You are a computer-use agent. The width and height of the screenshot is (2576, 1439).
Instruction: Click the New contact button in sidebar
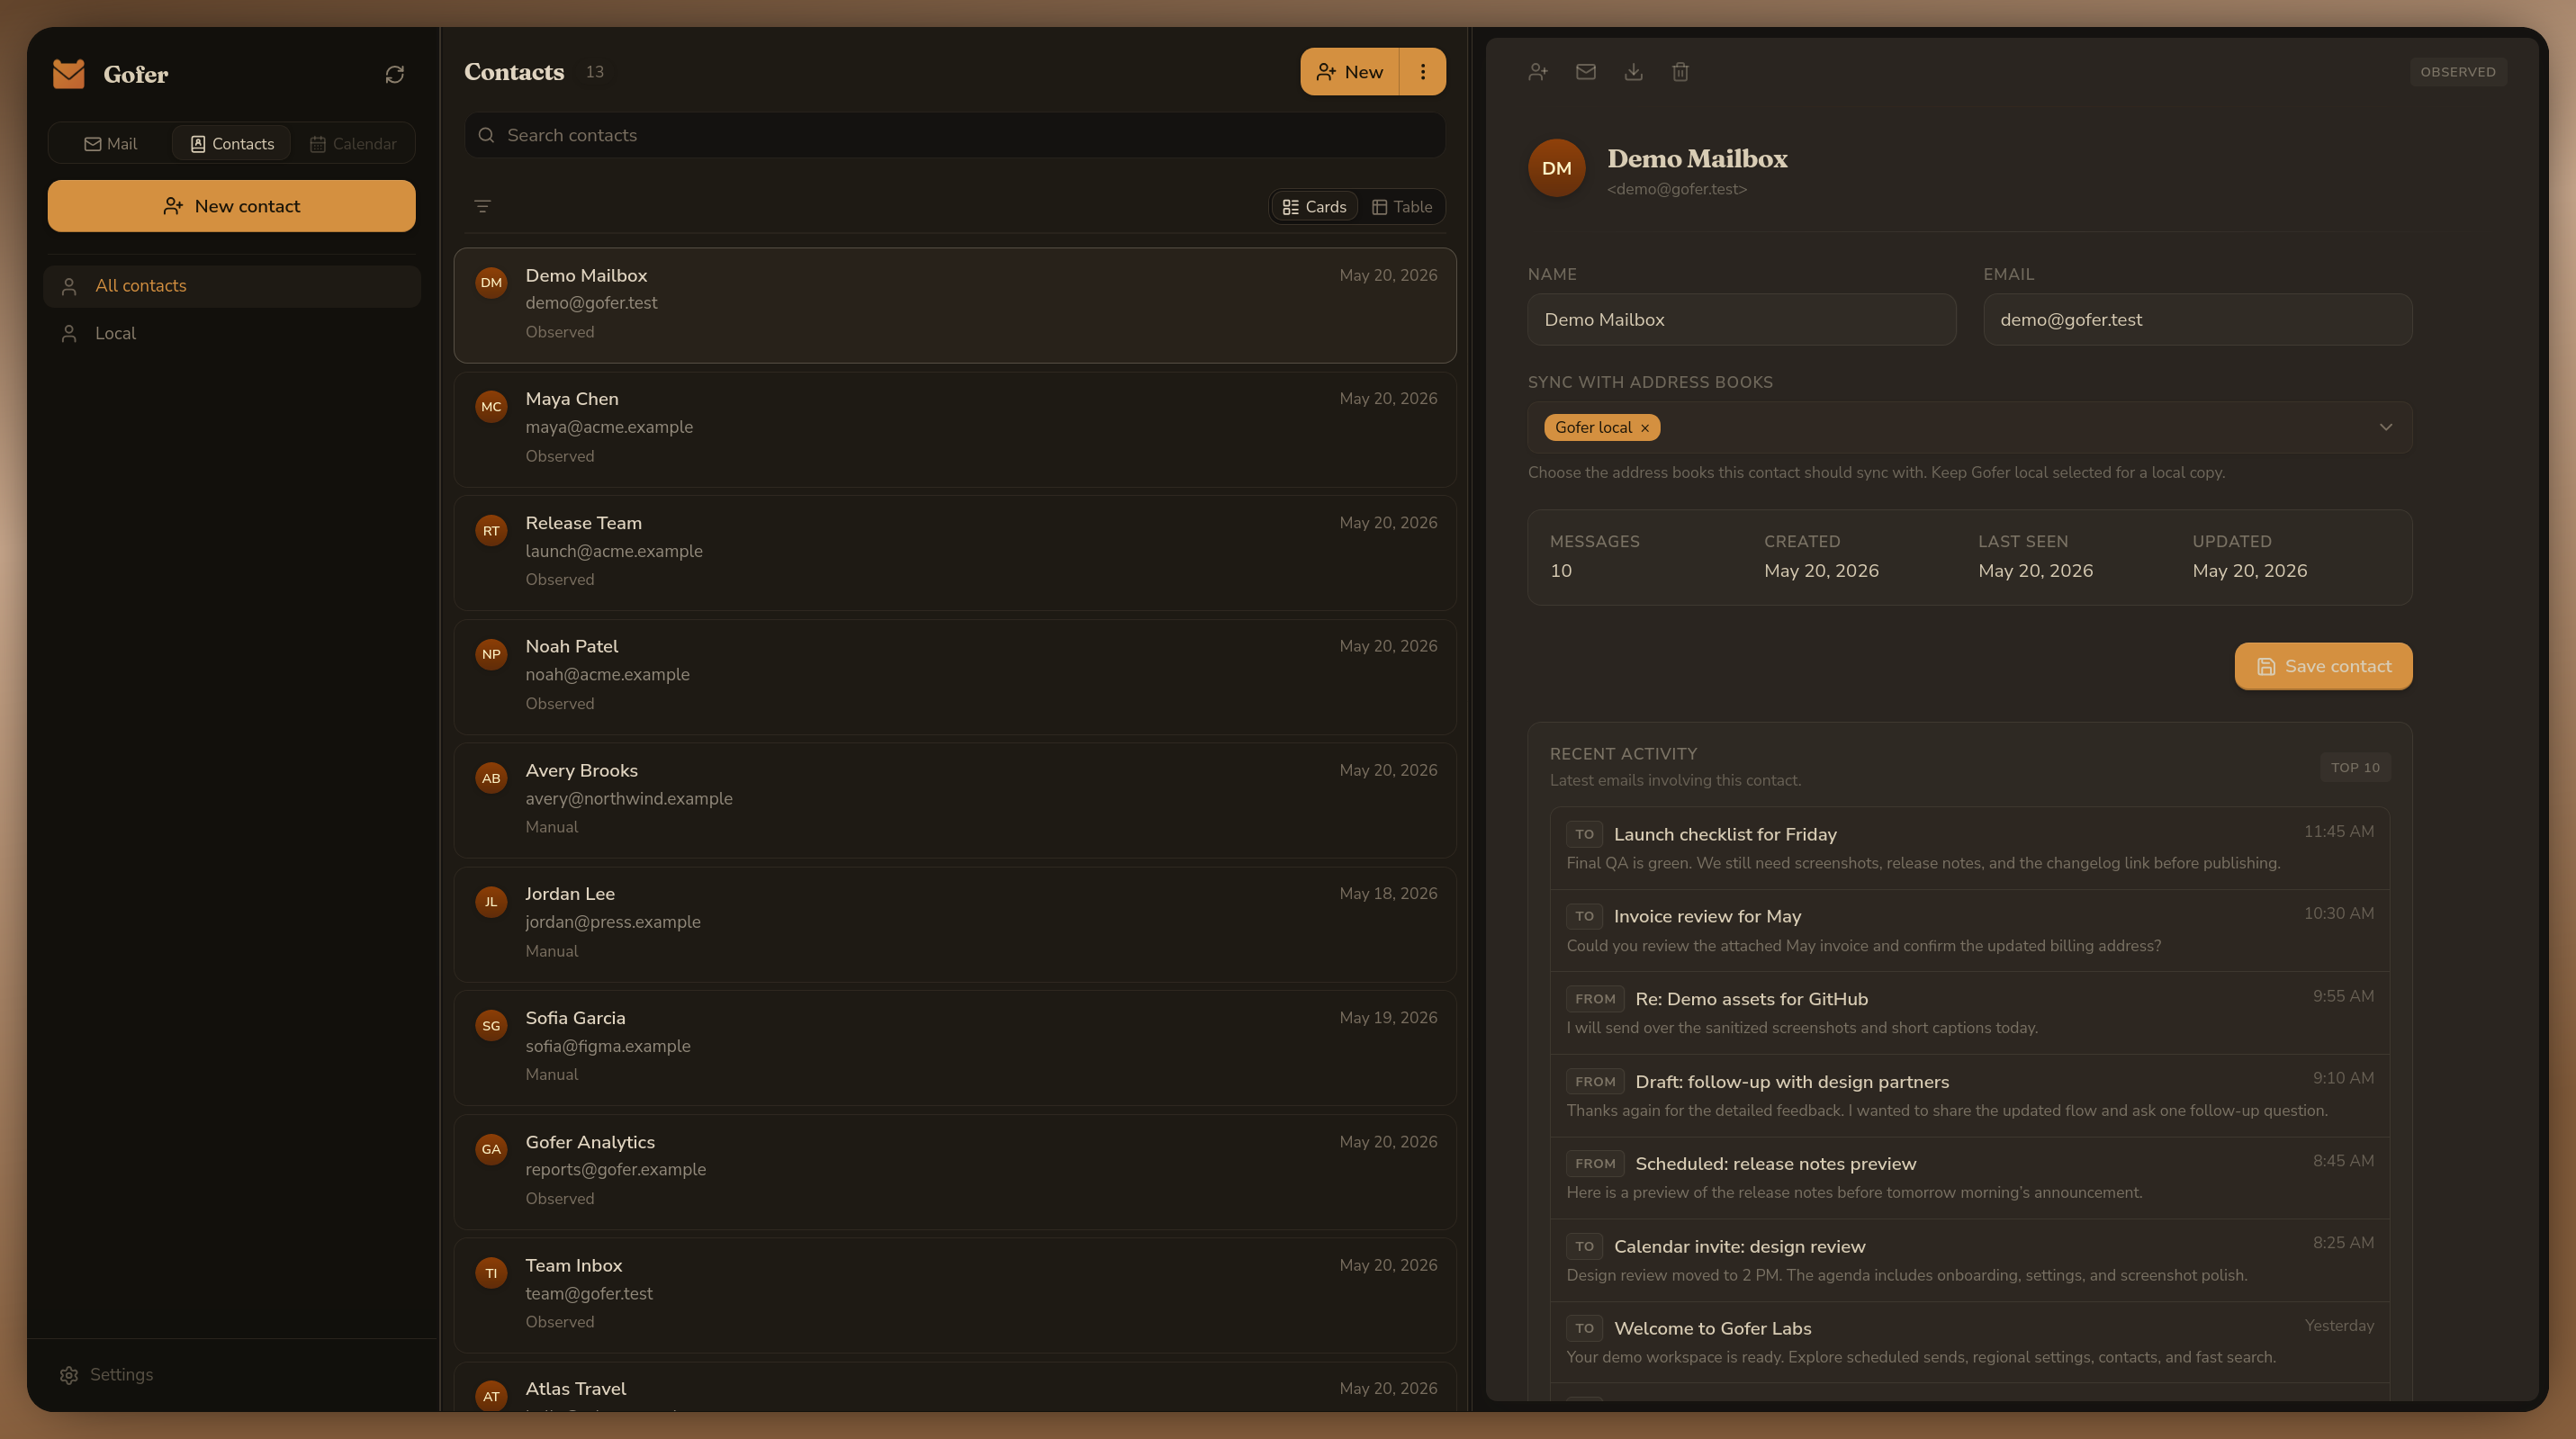point(231,206)
